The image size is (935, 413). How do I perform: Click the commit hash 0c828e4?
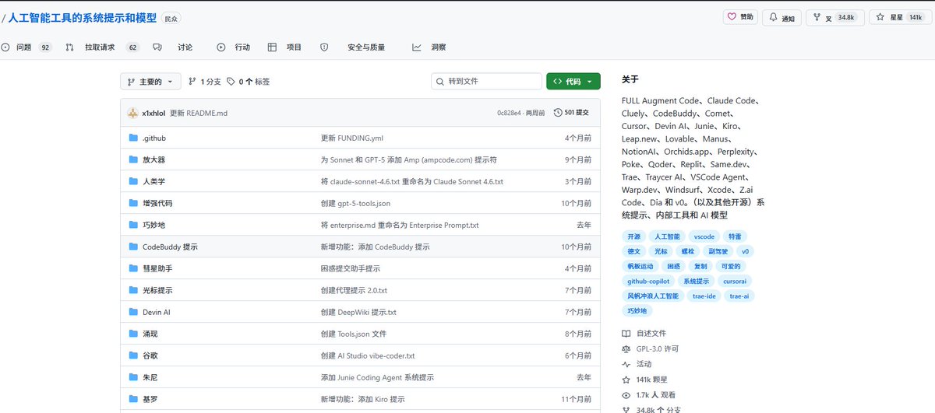(510, 114)
